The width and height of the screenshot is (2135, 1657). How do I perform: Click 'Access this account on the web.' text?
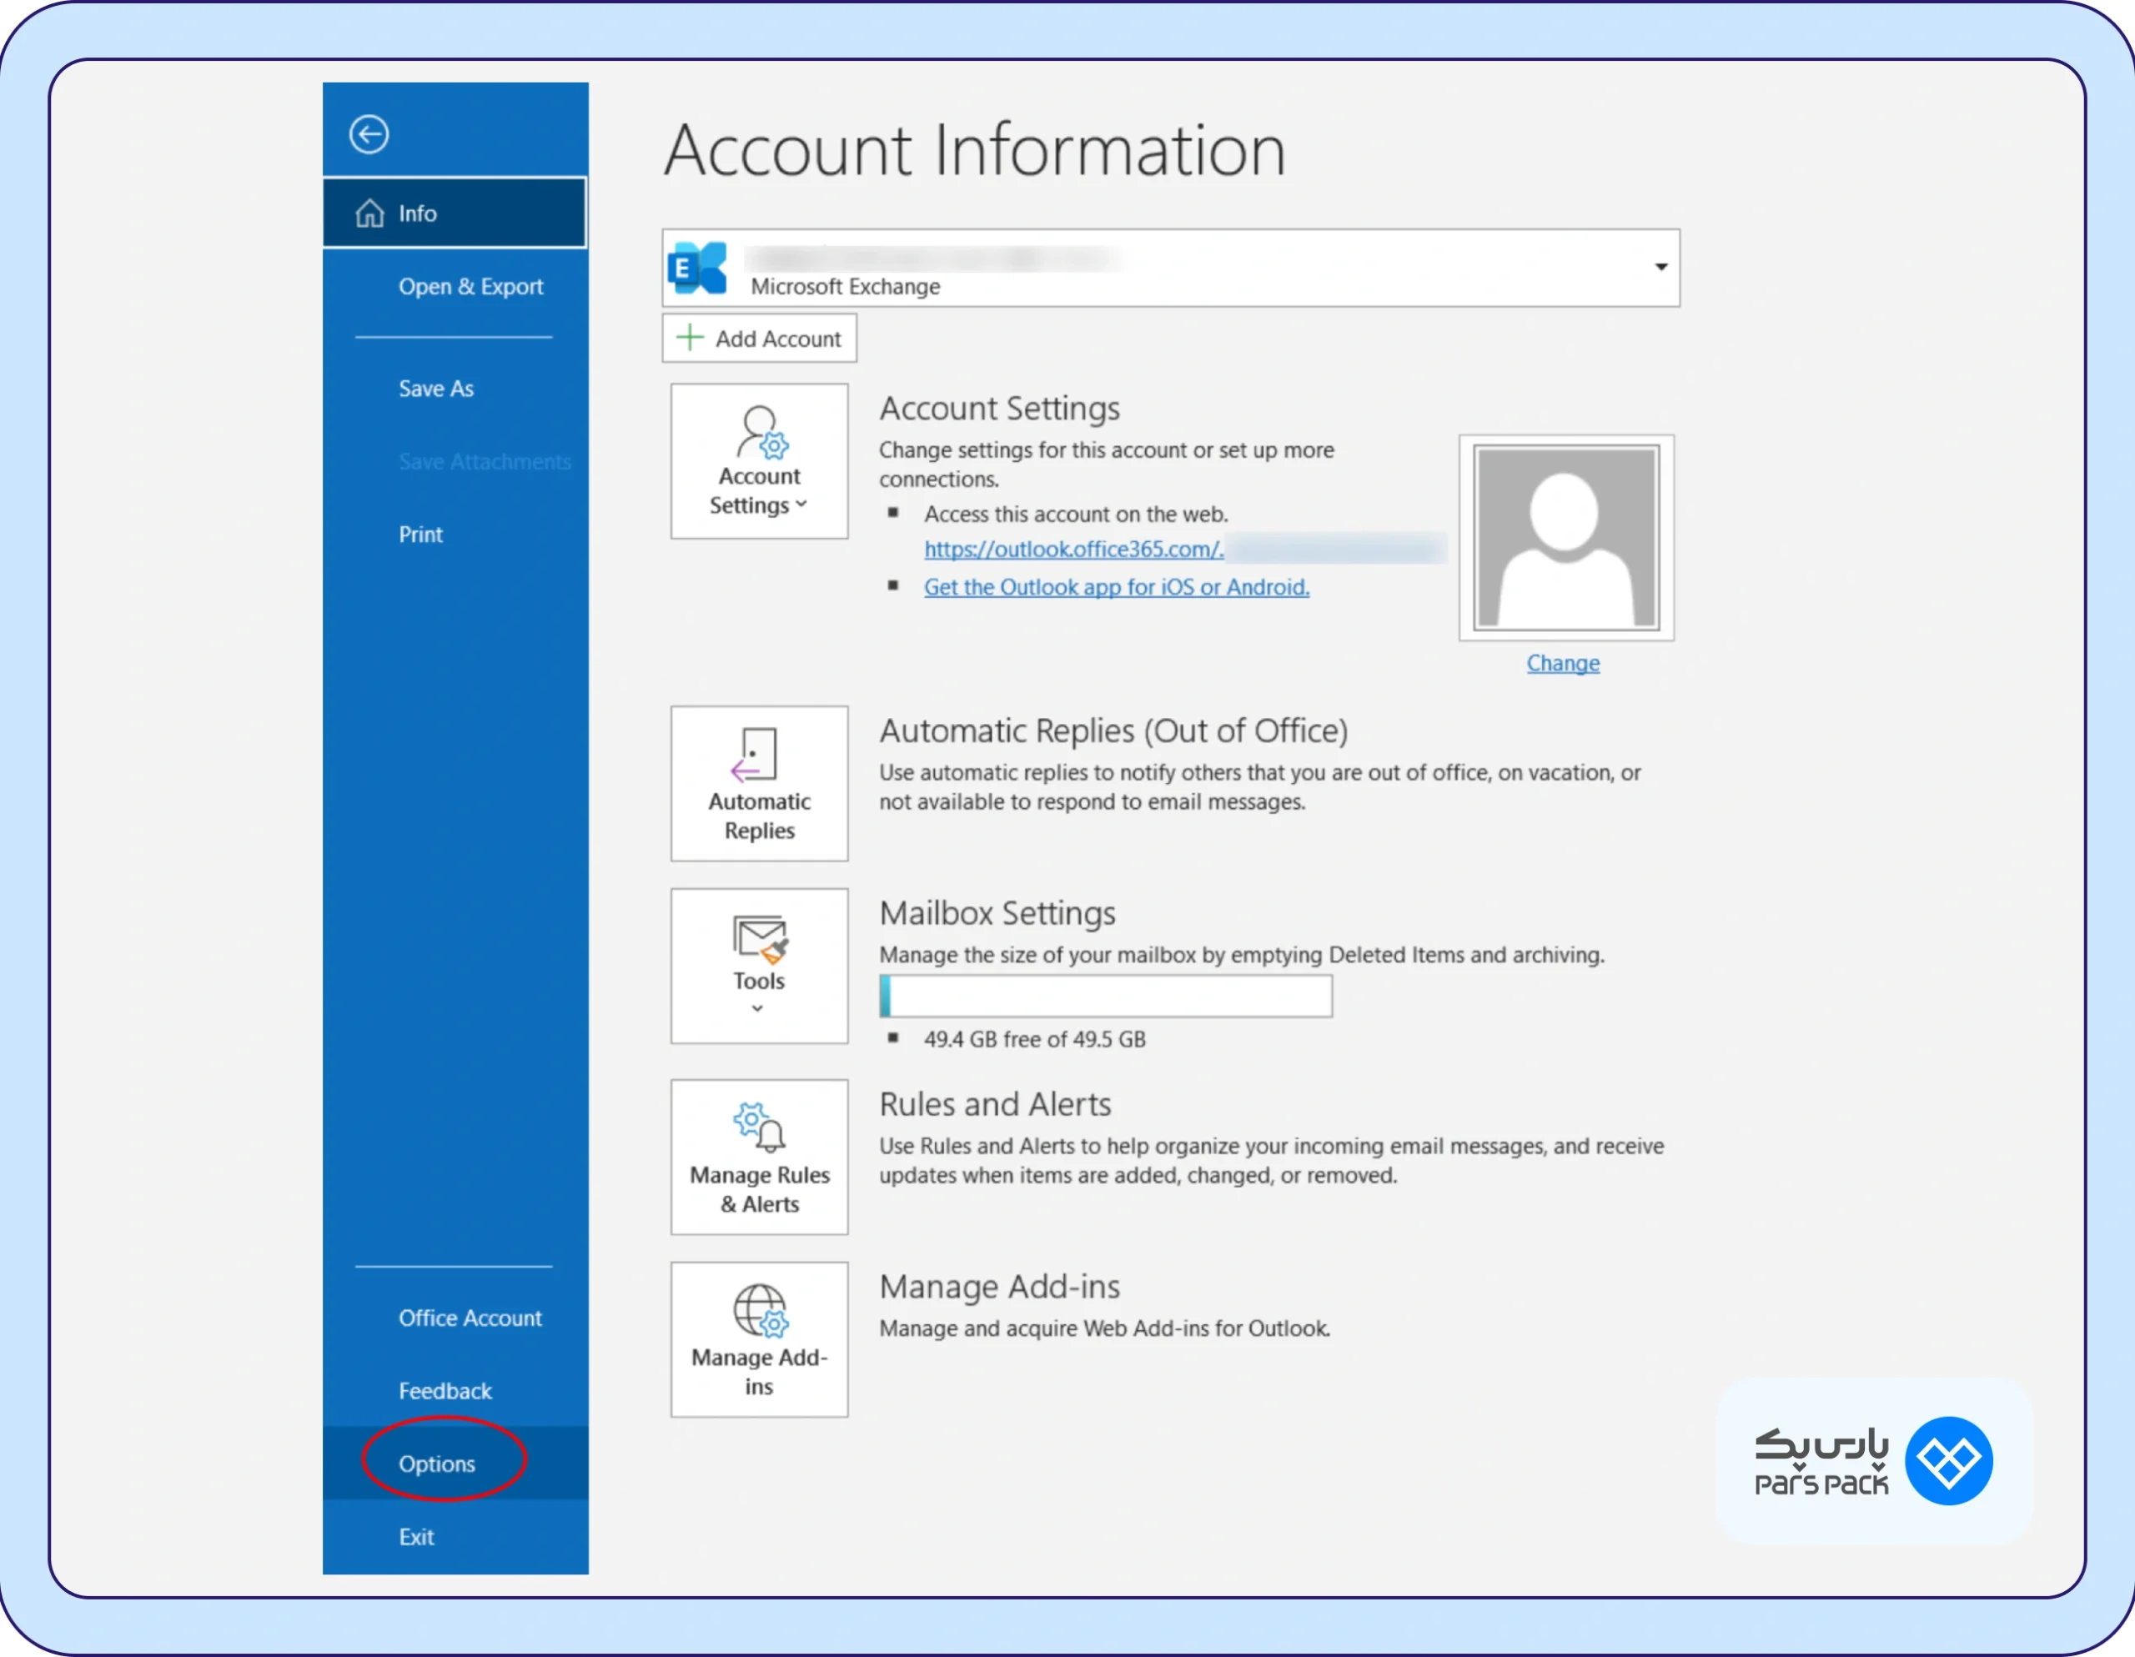(x=1077, y=515)
